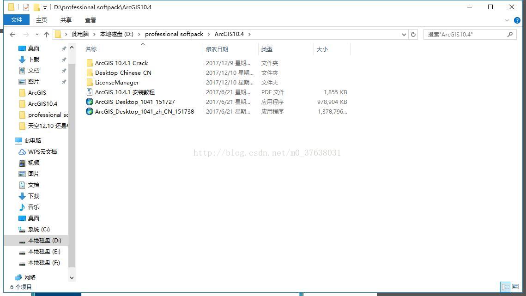Open 本地磁盘 (F:) drive
Image resolution: width=526 pixels, height=296 pixels.
pyautogui.click(x=44, y=262)
